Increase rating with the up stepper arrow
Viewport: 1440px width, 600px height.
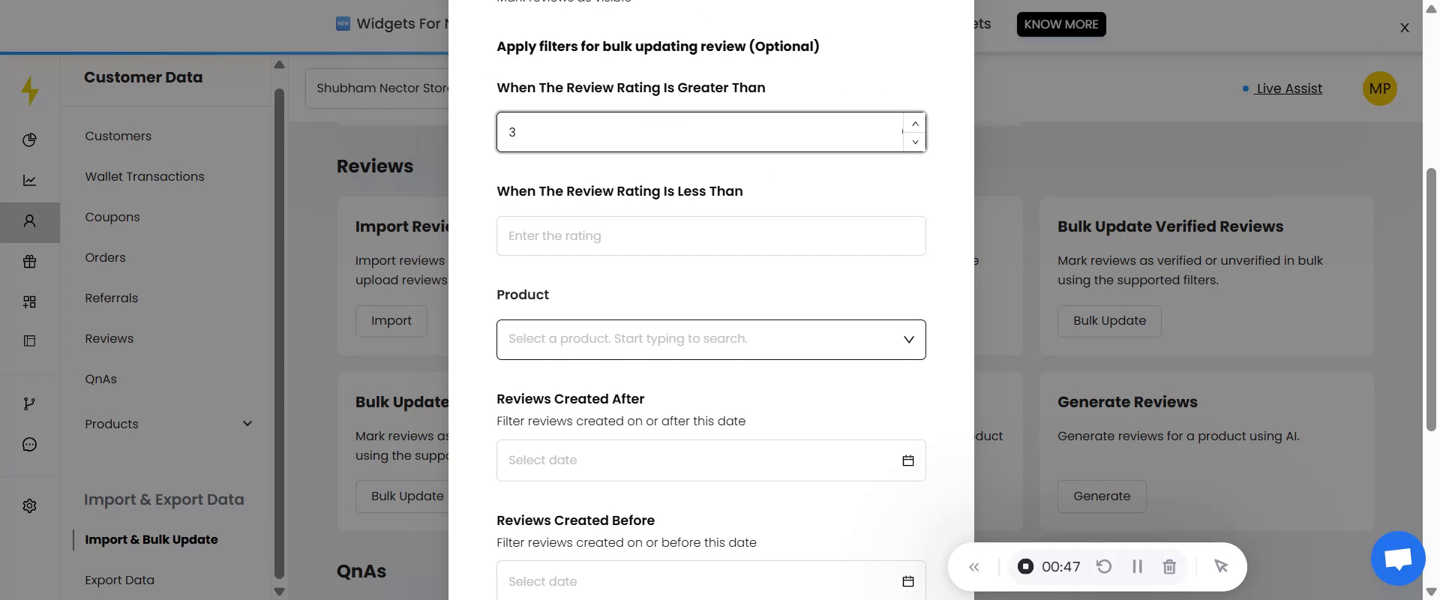click(x=915, y=123)
